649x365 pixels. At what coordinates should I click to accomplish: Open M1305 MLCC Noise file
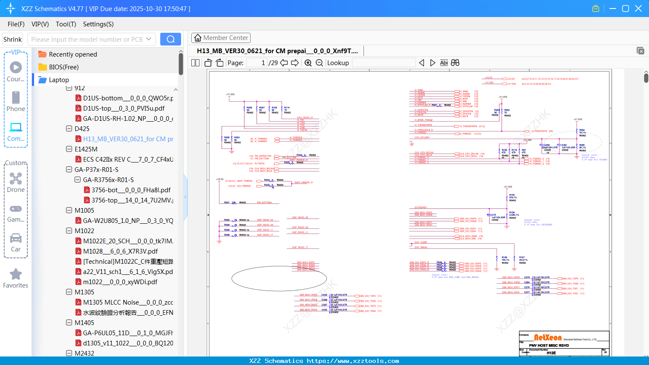point(124,302)
